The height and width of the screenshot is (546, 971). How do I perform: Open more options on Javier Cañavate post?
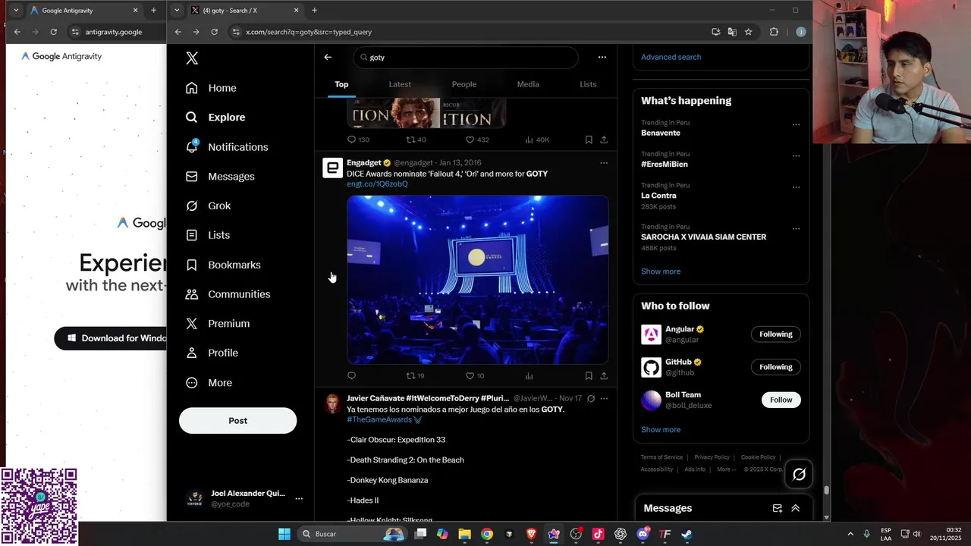pyautogui.click(x=604, y=398)
